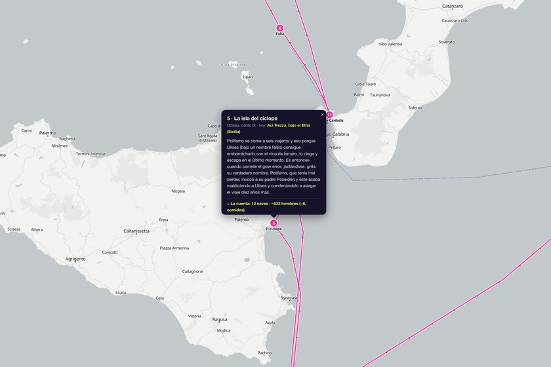This screenshot has width=551, height=367.
Task: Click the Modica label
Action: pos(224,330)
